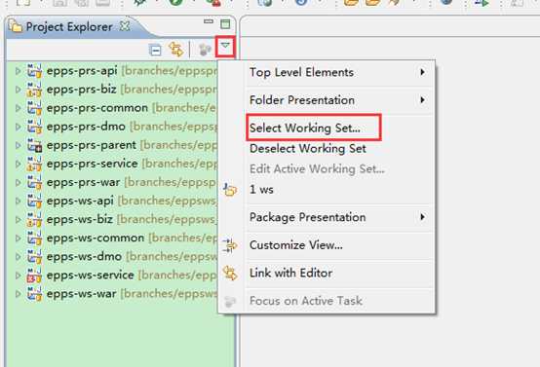Toggle Link with Editor toolbar icon
Image resolution: width=540 pixels, height=367 pixels.
point(176,50)
